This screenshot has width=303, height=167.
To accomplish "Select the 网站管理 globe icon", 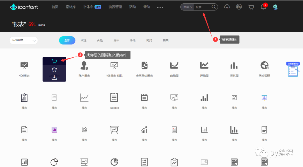I will click(x=264, y=65).
